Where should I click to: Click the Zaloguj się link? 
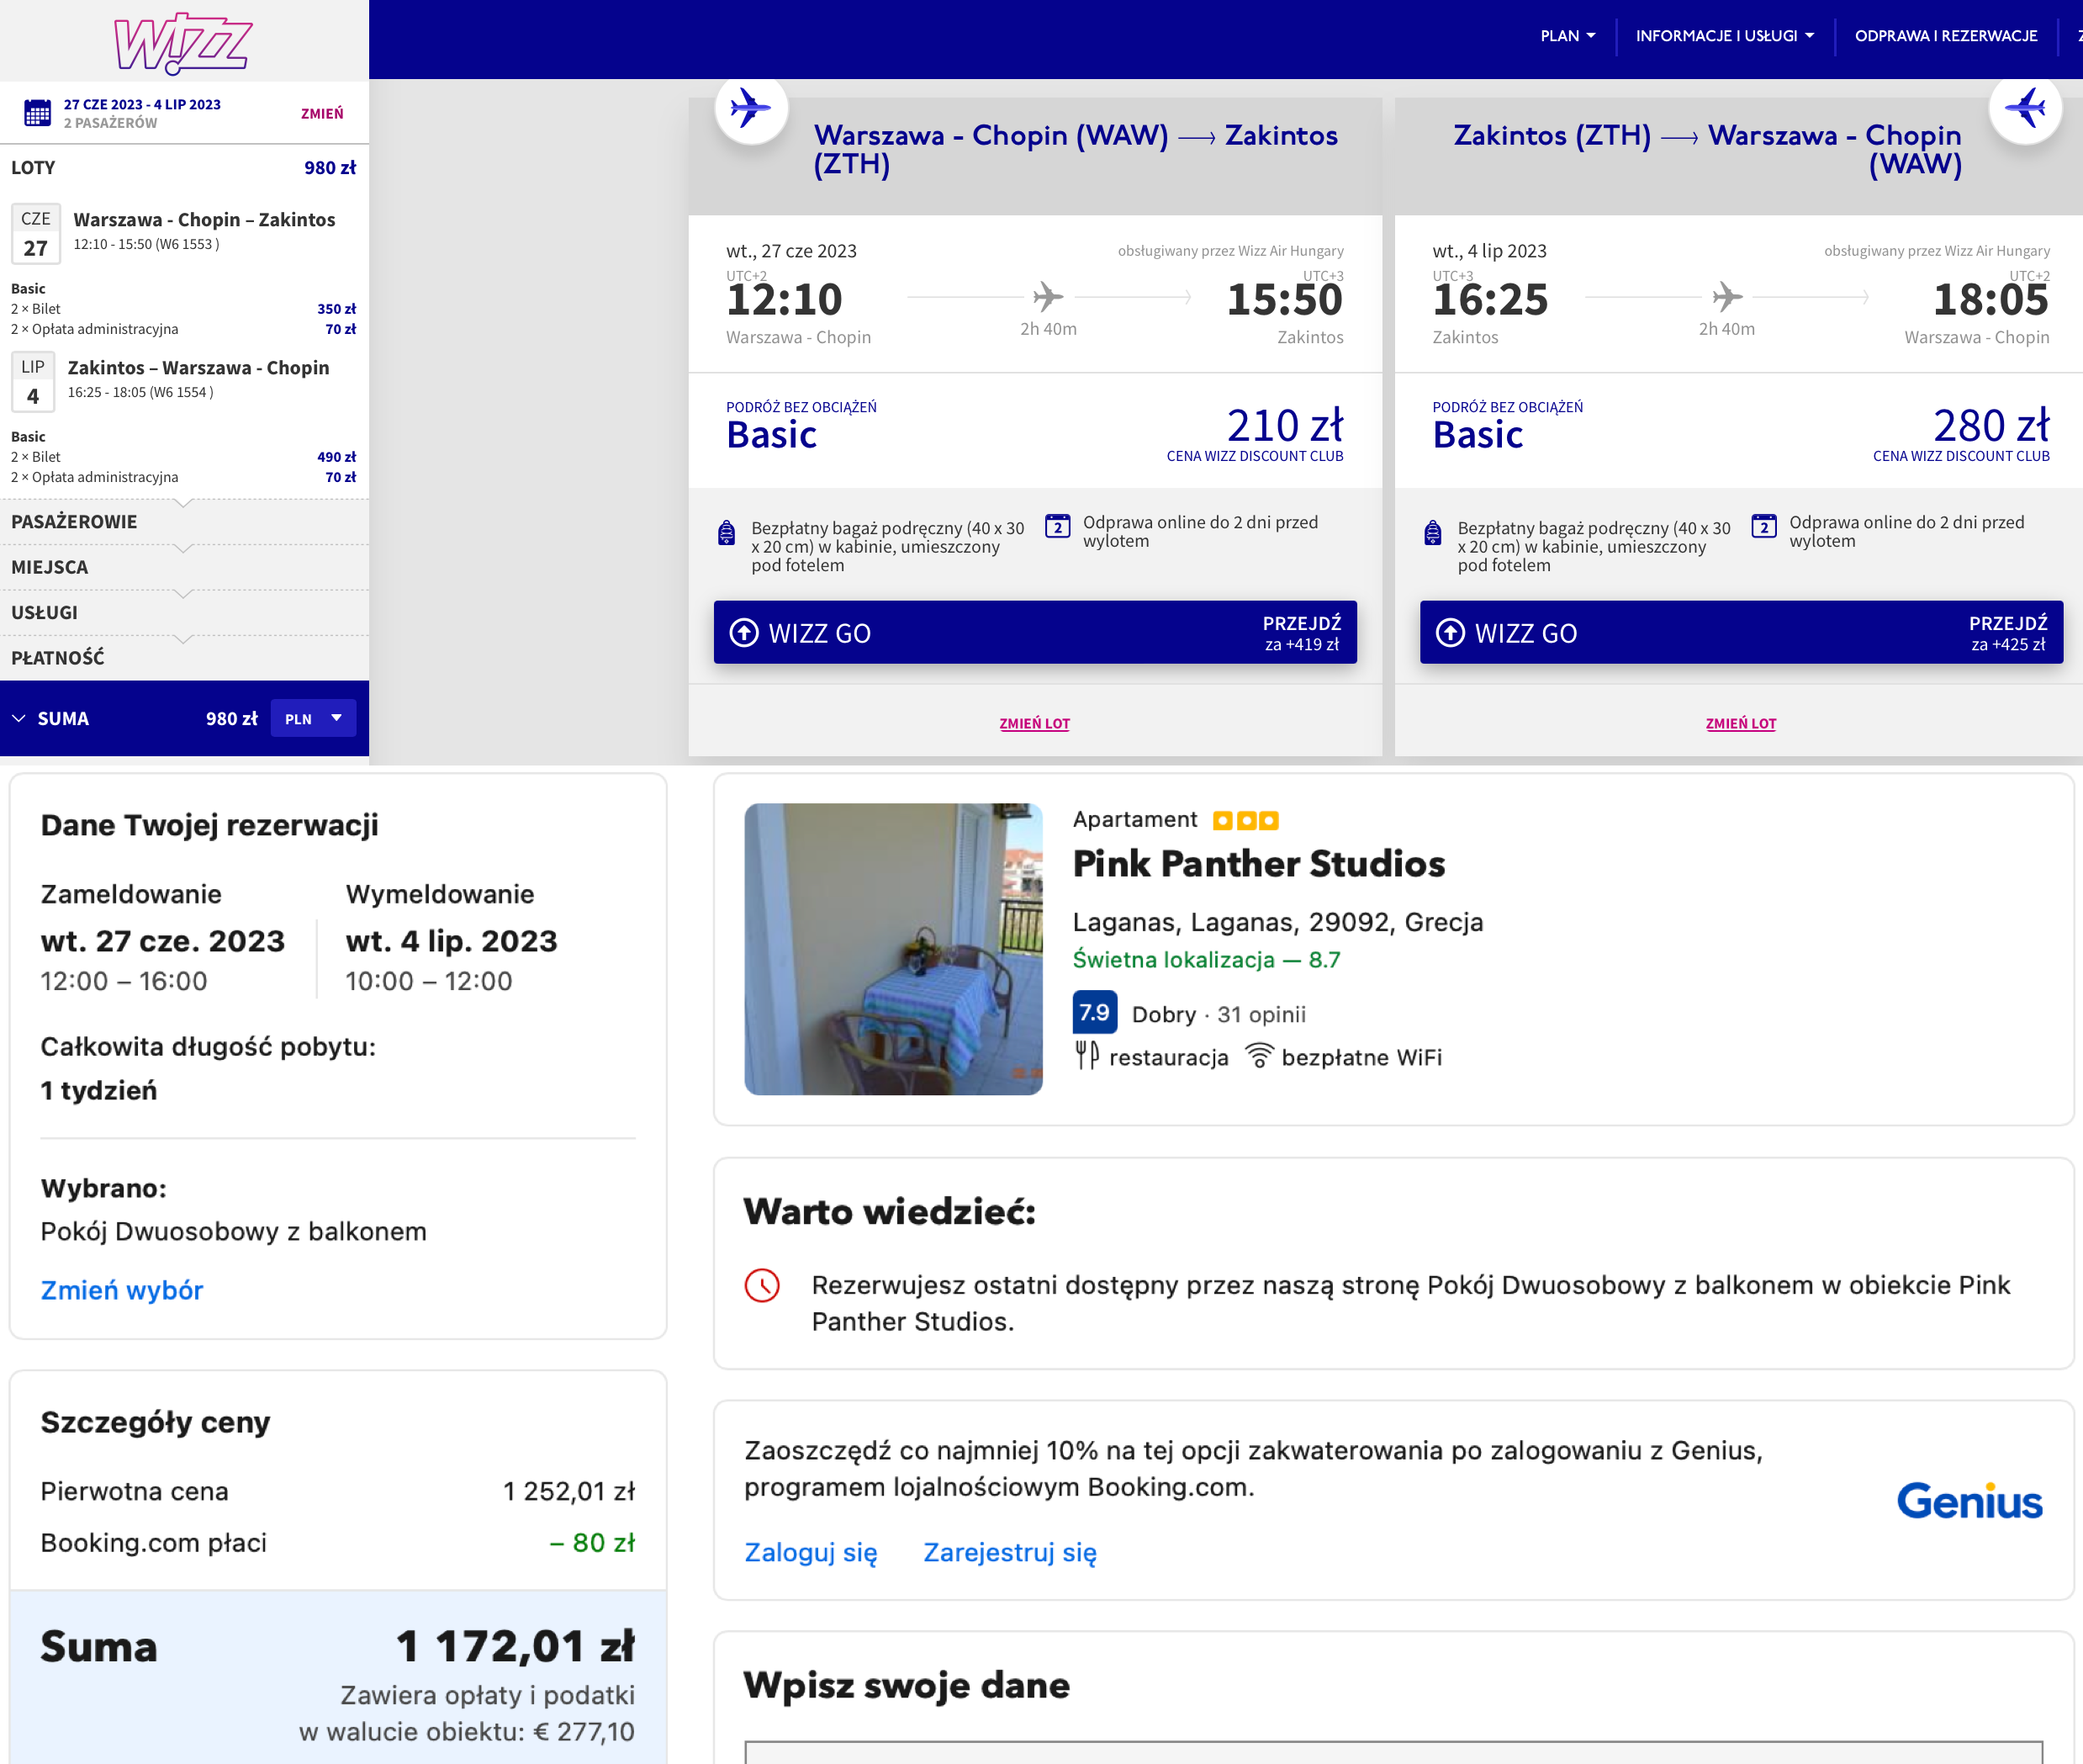pos(811,1552)
